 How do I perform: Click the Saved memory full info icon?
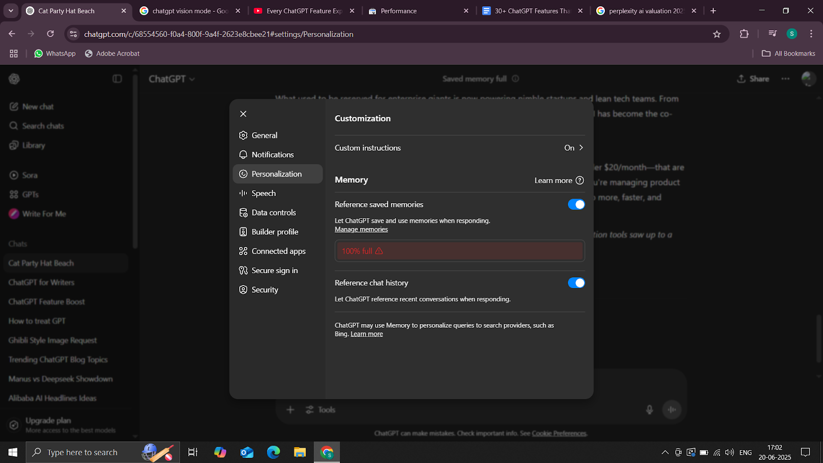pyautogui.click(x=515, y=79)
